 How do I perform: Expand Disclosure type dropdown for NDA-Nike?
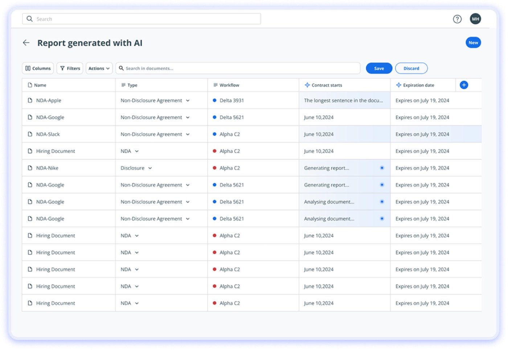click(150, 168)
